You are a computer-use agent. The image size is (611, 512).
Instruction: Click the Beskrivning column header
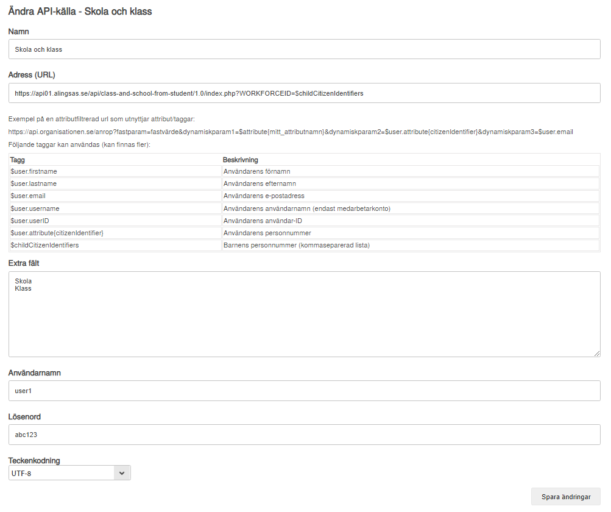(241, 160)
